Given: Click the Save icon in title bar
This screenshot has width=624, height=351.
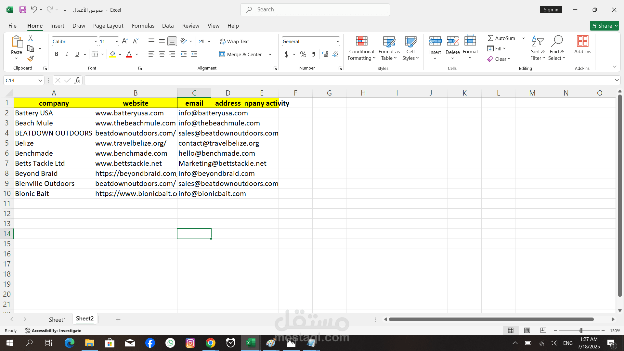Looking at the screenshot, I should [x=22, y=10].
